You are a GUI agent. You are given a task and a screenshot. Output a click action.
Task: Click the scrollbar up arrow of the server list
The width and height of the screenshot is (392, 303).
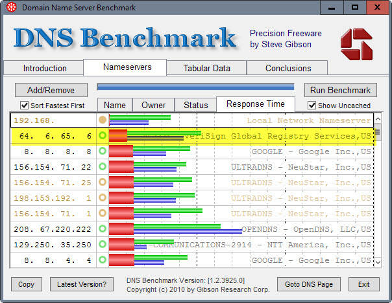378,120
